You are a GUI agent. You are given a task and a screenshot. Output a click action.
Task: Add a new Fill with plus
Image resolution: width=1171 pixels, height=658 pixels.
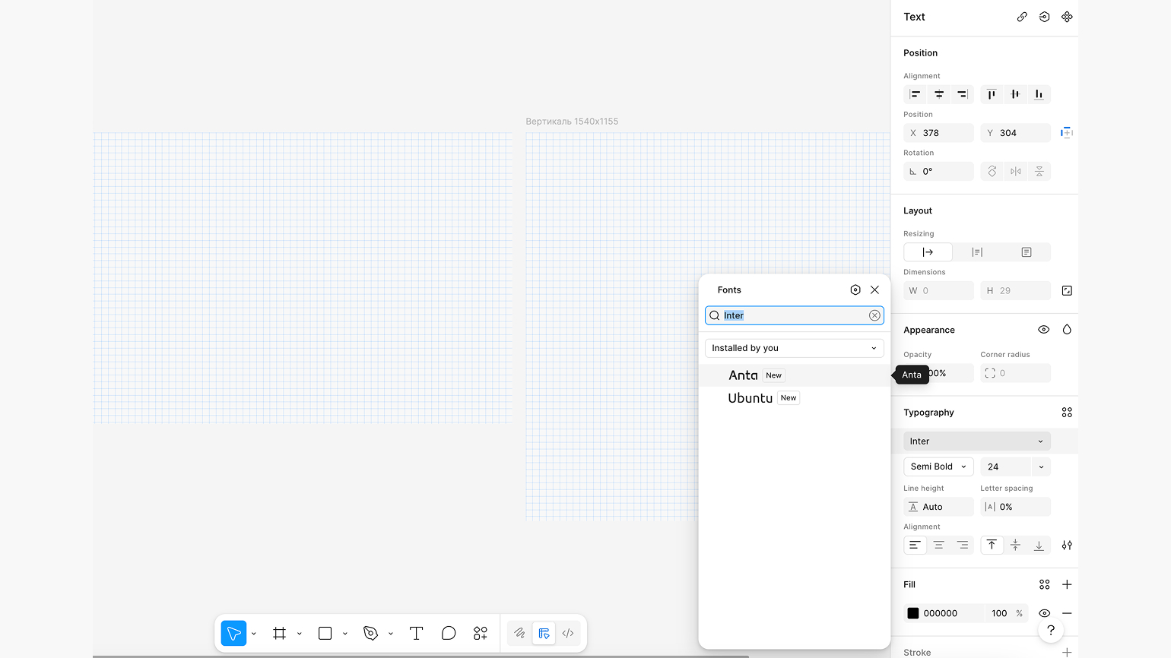tap(1067, 584)
